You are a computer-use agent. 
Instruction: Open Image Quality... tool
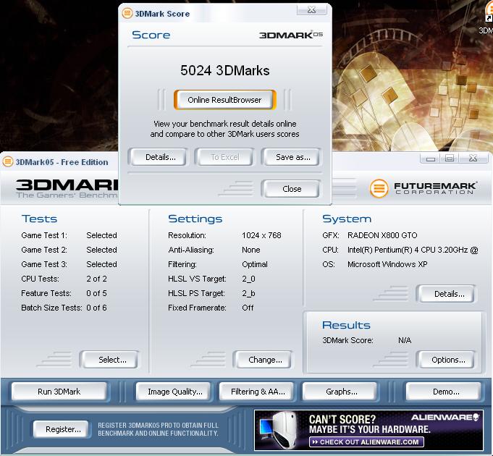[174, 392]
